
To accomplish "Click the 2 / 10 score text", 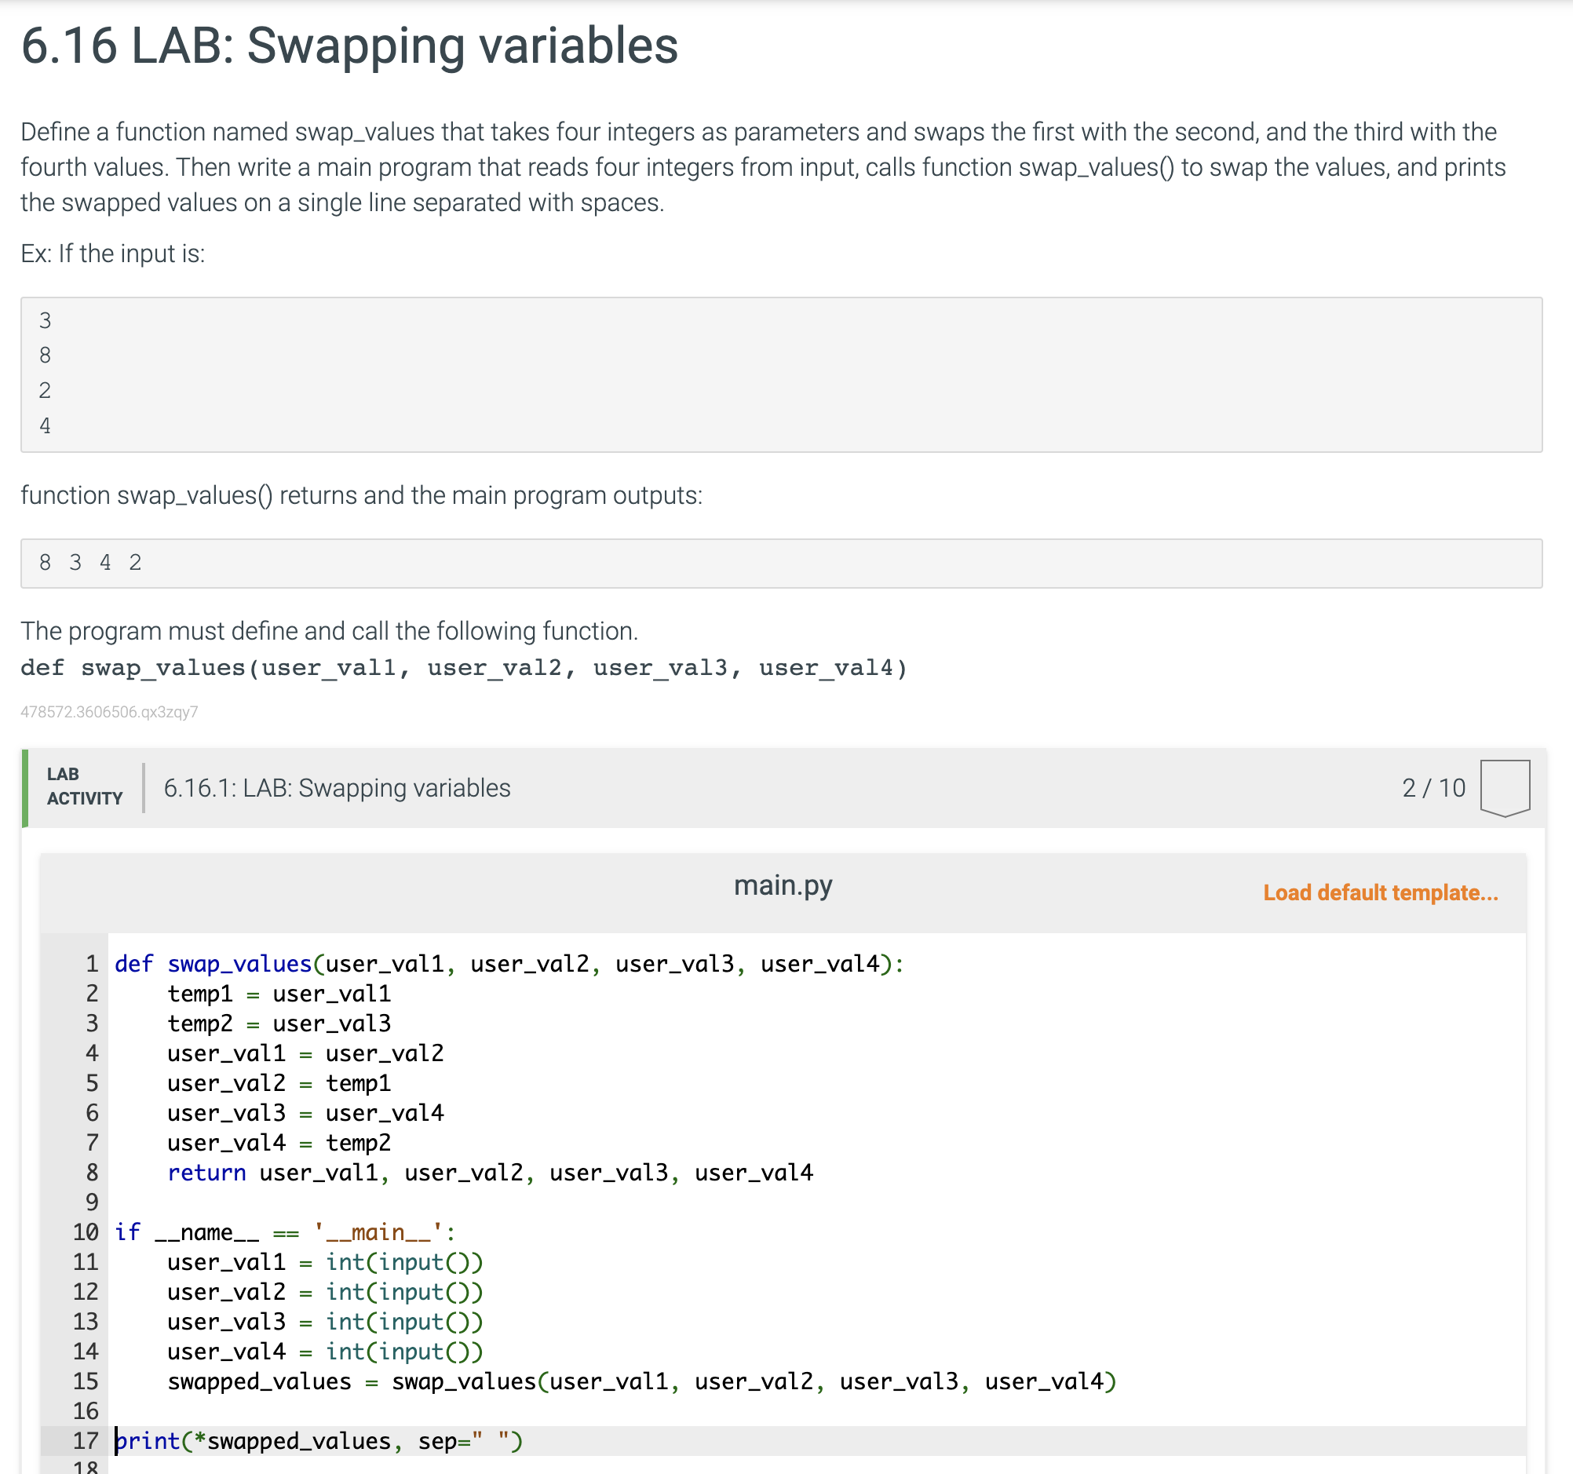I will 1433,788.
